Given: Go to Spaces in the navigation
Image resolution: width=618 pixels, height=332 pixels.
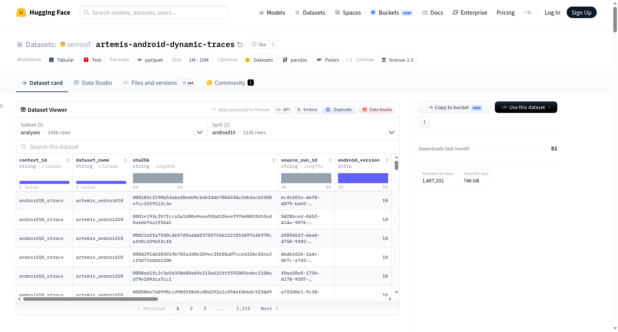Looking at the screenshot, I should coord(348,12).
